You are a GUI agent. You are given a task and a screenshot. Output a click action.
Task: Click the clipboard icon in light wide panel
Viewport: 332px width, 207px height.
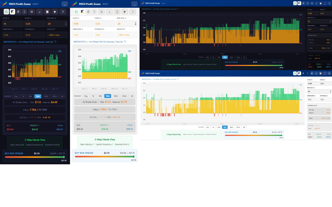pyautogui.click(x=321, y=73)
